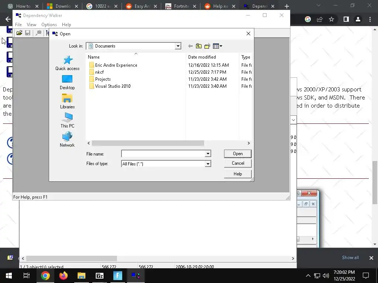Image resolution: width=378 pixels, height=283 pixels.
Task: Close the Chrome downloads bar
Action: click(x=371, y=258)
